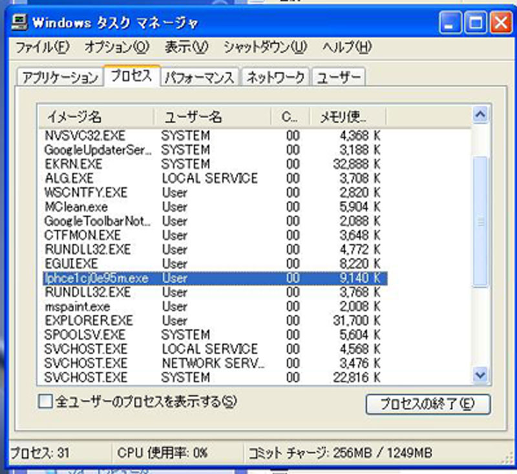Select the EGUI.EXE process
Screen dimensions: 517x474
coord(215,264)
